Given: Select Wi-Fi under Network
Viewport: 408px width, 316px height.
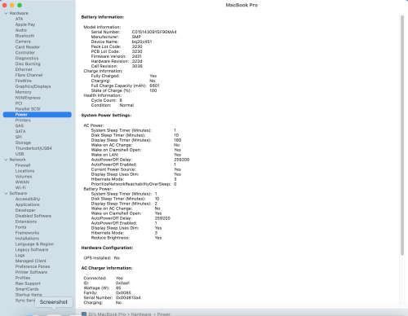Looking at the screenshot, I should click(x=20, y=187).
